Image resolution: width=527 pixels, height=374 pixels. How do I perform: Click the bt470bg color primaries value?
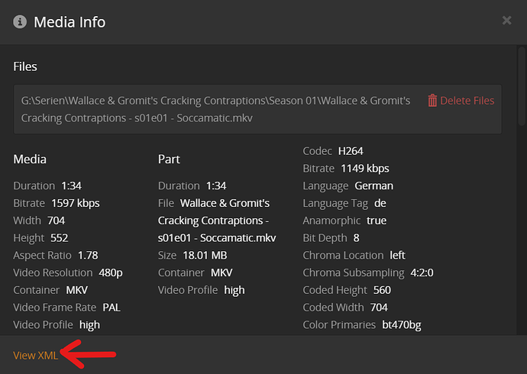click(x=401, y=324)
